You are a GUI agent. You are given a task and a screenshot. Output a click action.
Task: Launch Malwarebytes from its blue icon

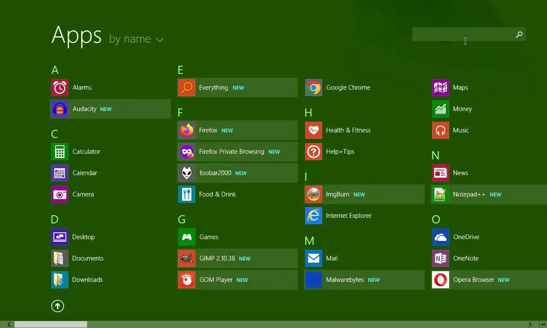tap(314, 280)
